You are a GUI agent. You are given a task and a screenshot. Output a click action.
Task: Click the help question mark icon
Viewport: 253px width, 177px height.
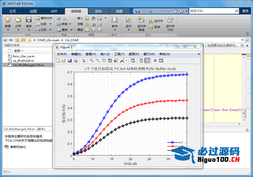[x=182, y=11]
